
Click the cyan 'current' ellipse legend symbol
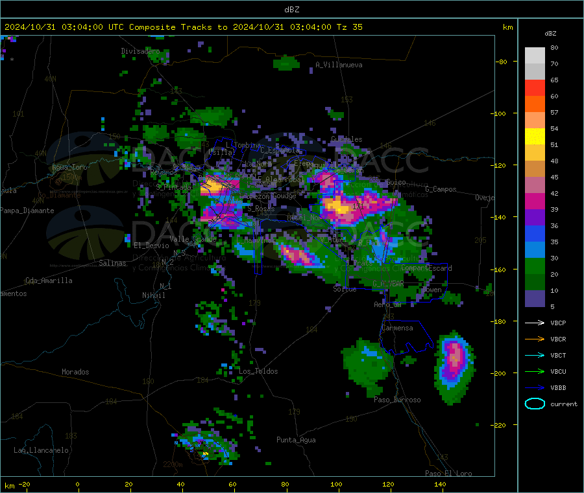pos(535,404)
